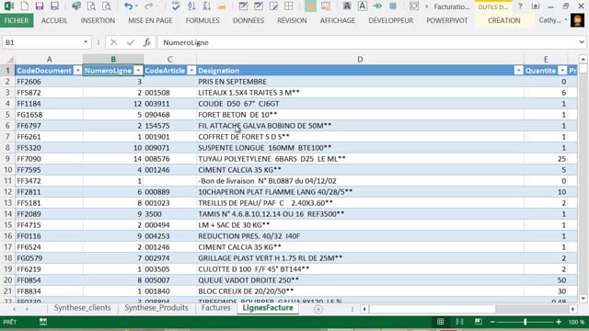Image resolution: width=589 pixels, height=331 pixels.
Task: Click the borders grid icon in toolbar
Action: pos(289,6)
